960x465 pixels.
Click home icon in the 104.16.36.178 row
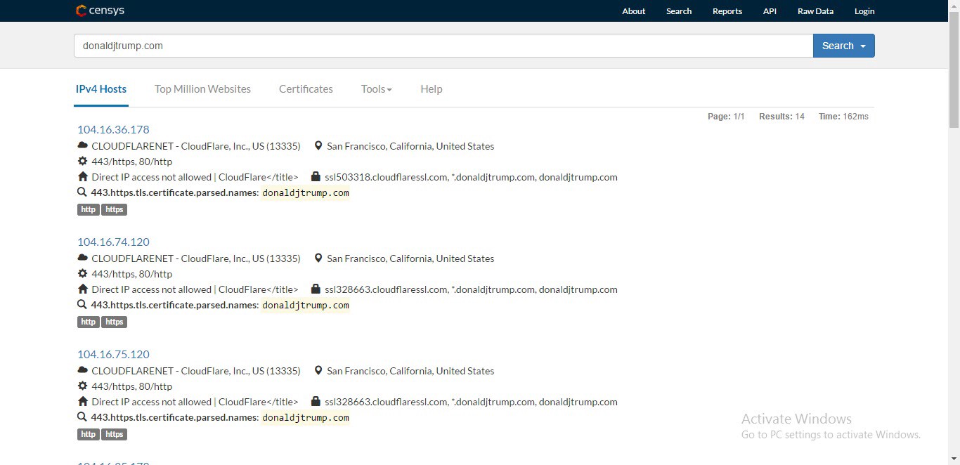[83, 177]
